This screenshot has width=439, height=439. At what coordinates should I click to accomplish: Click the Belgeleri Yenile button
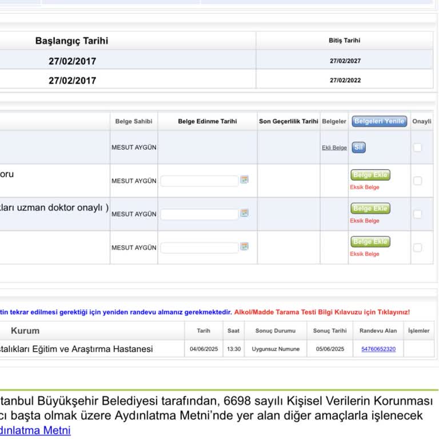tap(379, 121)
